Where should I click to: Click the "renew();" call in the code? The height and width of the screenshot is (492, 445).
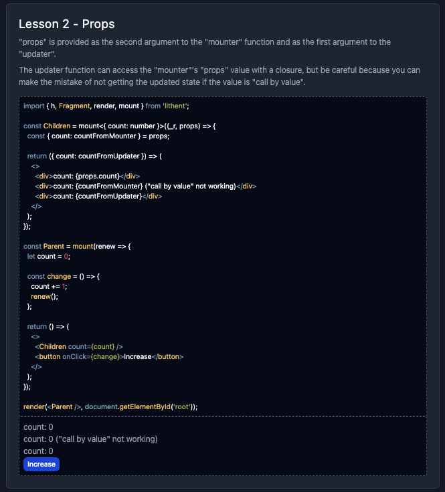[x=44, y=297]
